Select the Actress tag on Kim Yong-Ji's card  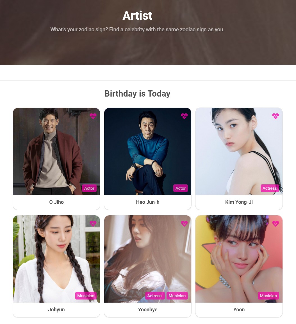tap(270, 188)
